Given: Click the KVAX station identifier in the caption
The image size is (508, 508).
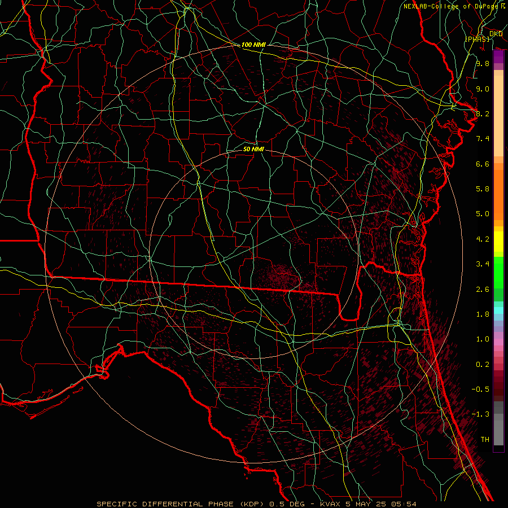Looking at the screenshot, I should (x=330, y=504).
